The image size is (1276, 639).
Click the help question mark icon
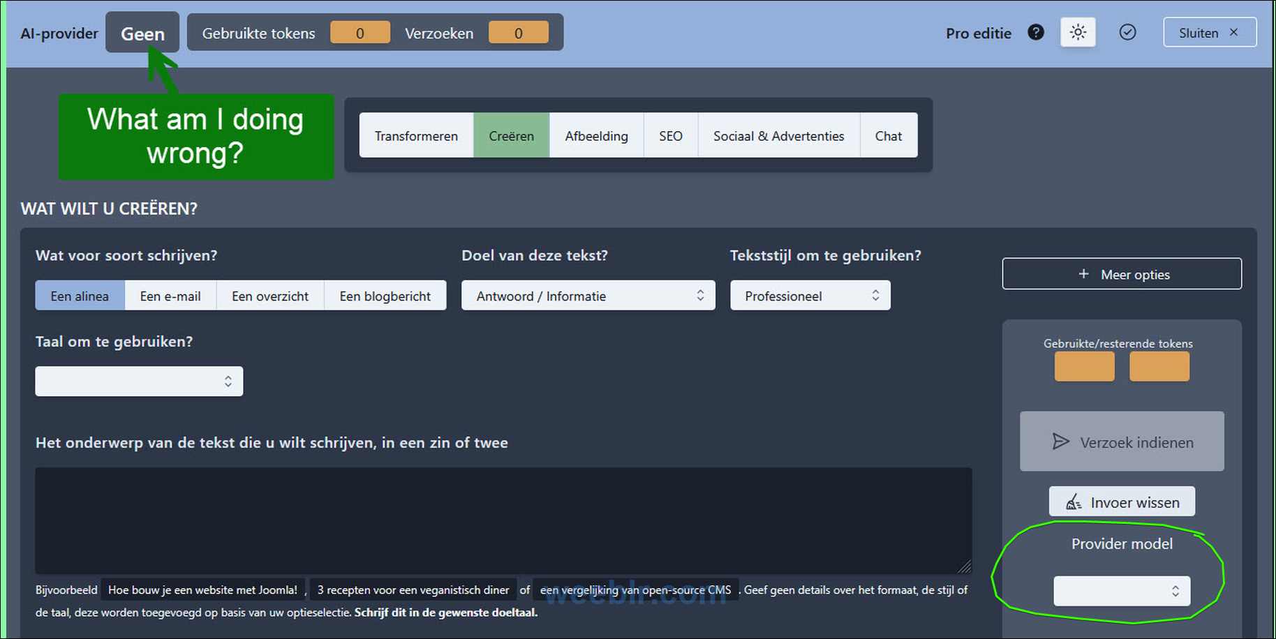coord(1036,32)
